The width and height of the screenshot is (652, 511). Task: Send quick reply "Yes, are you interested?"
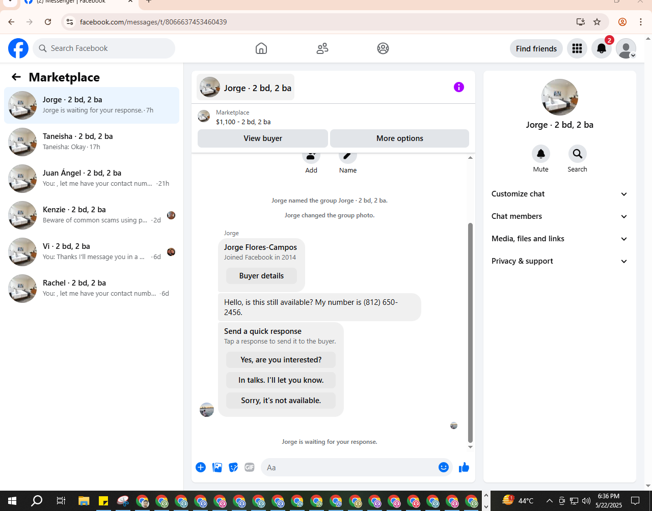coord(281,360)
